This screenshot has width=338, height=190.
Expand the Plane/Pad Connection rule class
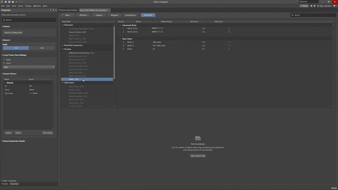63,45
